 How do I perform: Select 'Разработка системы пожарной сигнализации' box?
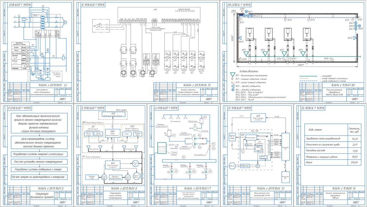click(39, 154)
